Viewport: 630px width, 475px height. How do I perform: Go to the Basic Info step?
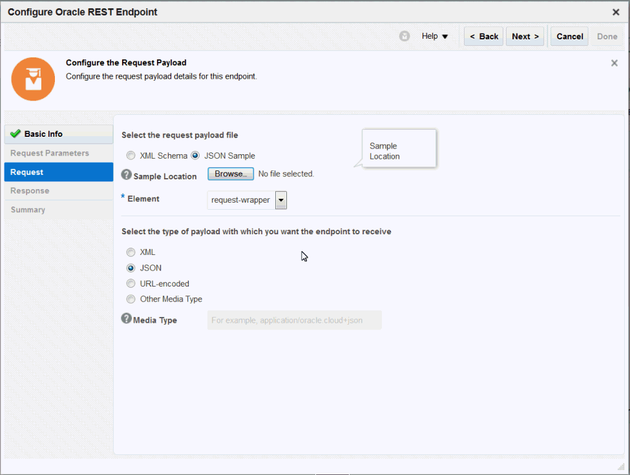[x=59, y=134]
